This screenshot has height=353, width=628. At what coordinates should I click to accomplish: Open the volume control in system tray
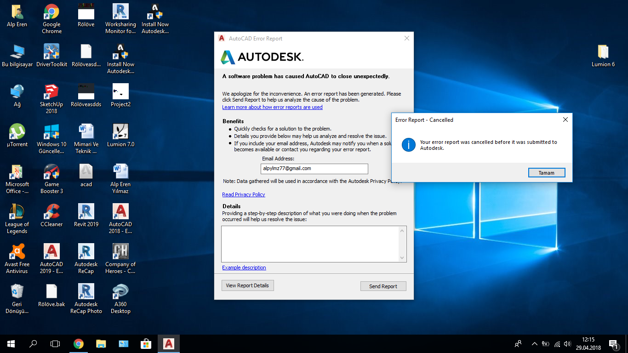pos(567,344)
